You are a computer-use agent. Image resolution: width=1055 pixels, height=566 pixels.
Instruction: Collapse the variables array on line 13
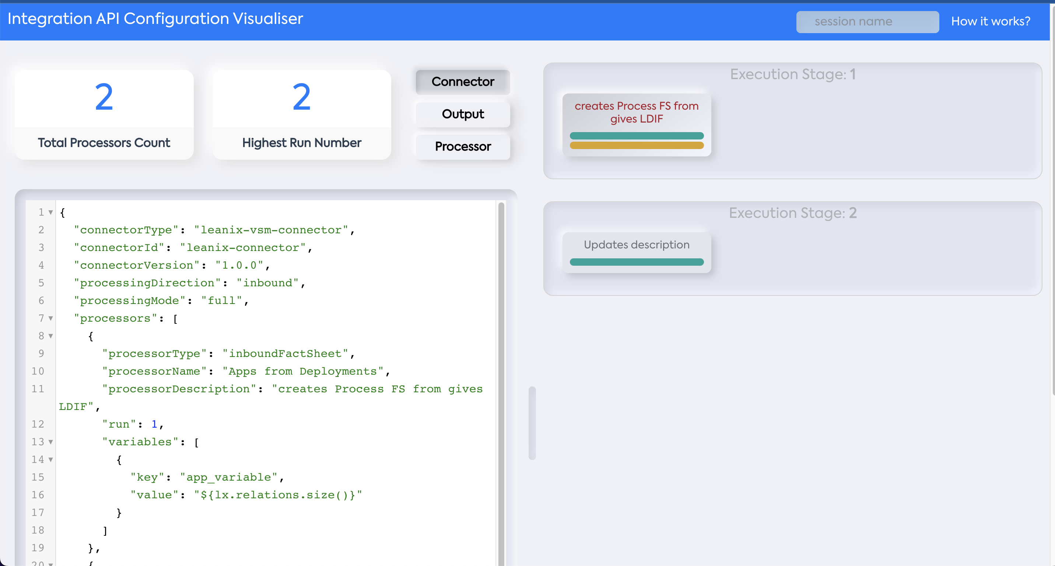[x=50, y=442]
